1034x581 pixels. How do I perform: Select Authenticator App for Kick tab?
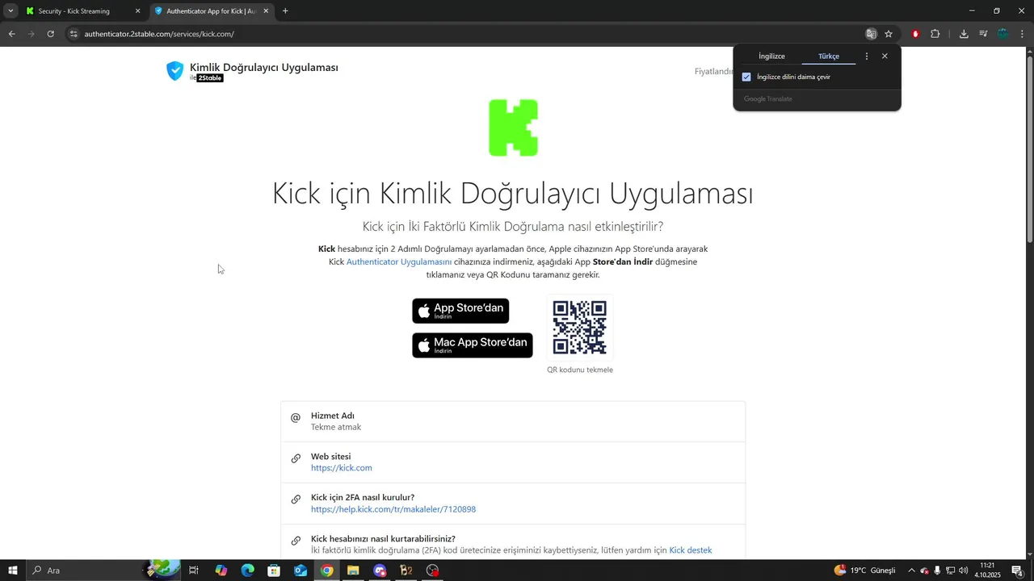(x=212, y=11)
